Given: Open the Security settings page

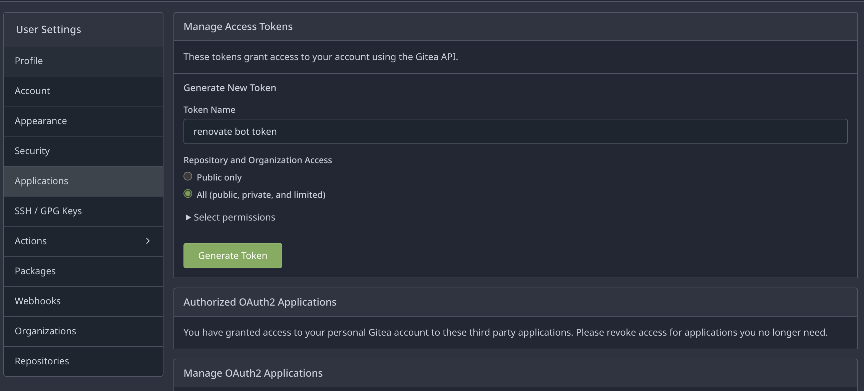Looking at the screenshot, I should pyautogui.click(x=32, y=150).
